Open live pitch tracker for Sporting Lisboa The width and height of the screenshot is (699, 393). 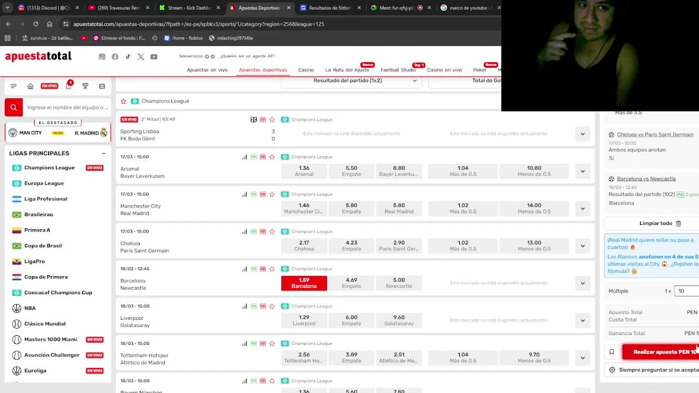253,120
